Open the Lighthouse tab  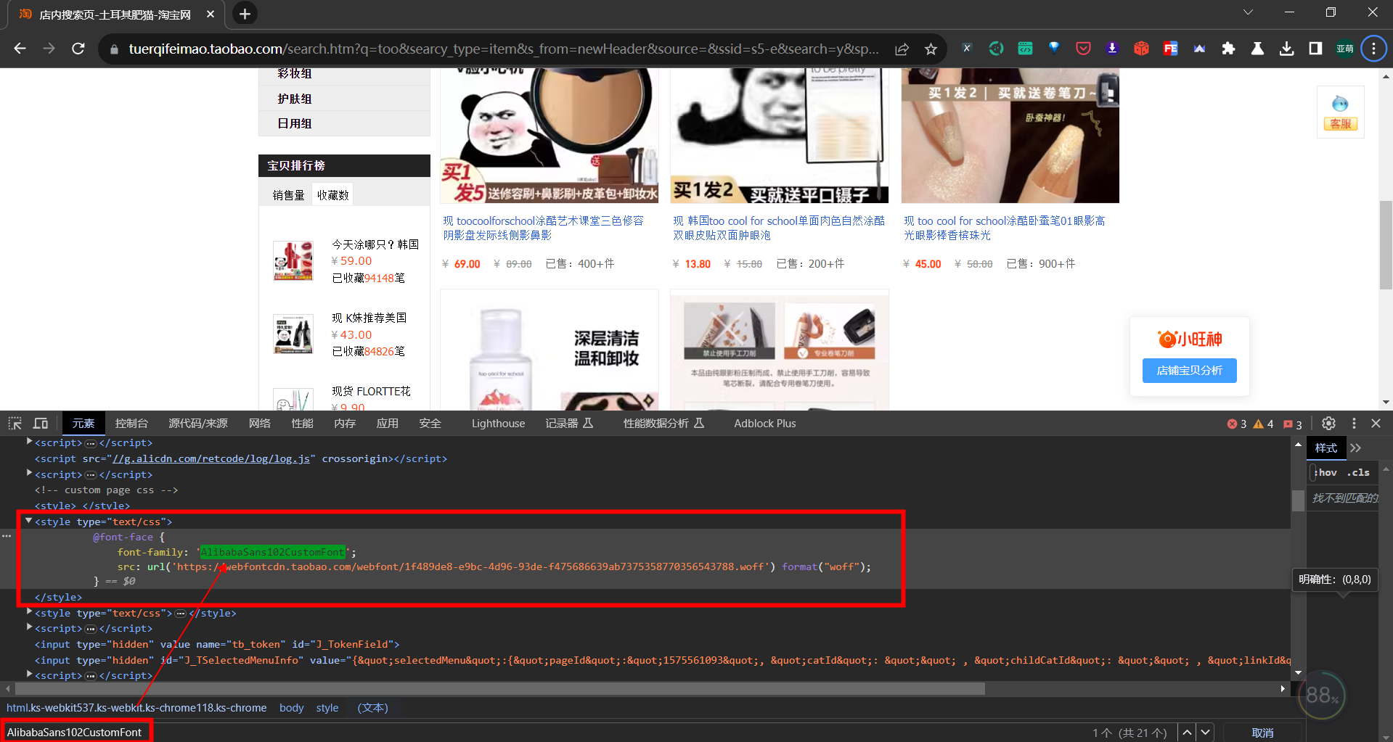[498, 424]
